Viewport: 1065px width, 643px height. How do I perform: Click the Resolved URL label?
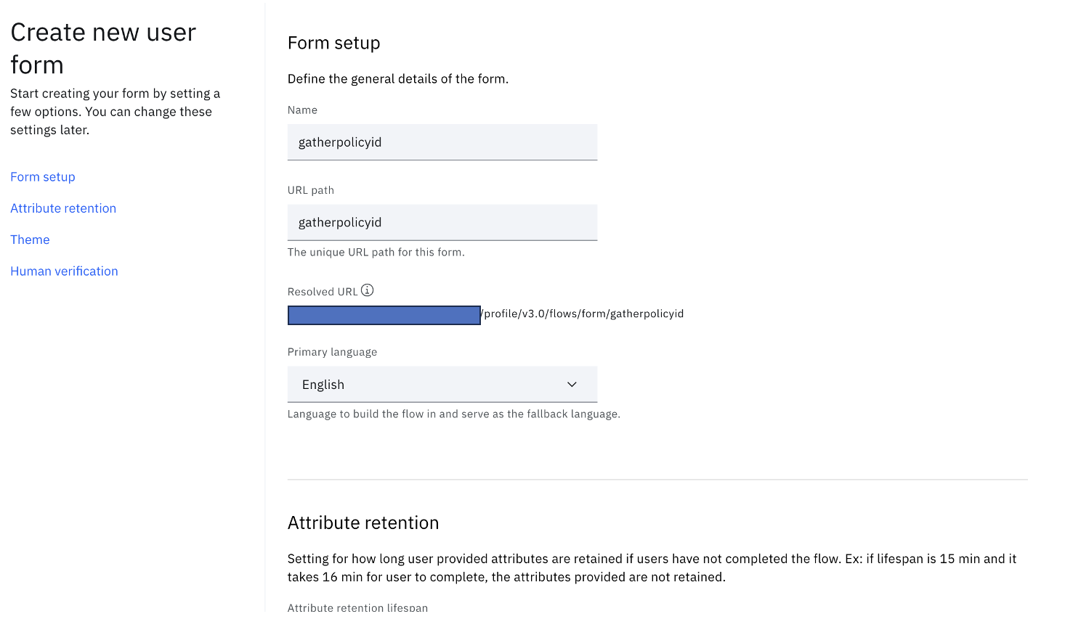323,292
